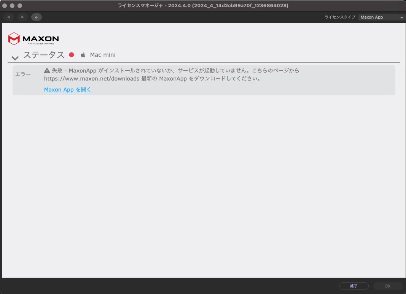Screen dimensions: 406x294
Task: Open the Maxon App を開く link
Action: [x=68, y=90]
